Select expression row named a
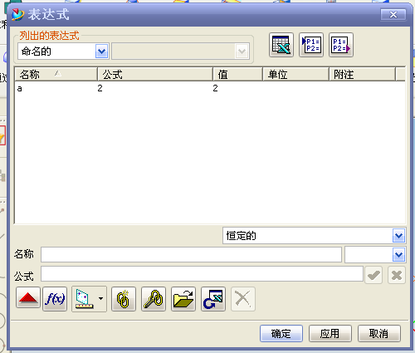Screen dimensions: 415x353 tap(210, 88)
